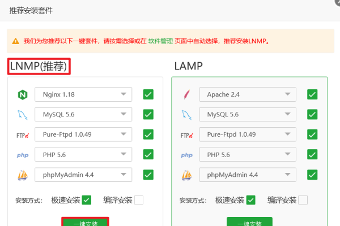The image size is (340, 226).
Task: Uncheck phpMyAdmin 4.4 checkbox in LNMP
Action: [x=148, y=175]
